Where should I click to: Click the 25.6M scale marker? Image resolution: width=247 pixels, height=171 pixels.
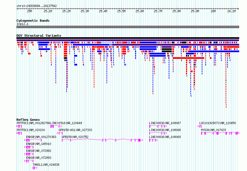pyautogui.click(x=140, y=11)
